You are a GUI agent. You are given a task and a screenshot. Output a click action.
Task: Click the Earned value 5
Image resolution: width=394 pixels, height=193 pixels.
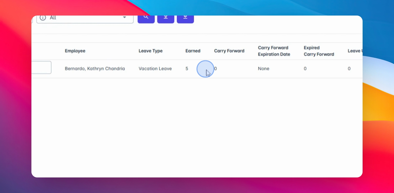(187, 69)
